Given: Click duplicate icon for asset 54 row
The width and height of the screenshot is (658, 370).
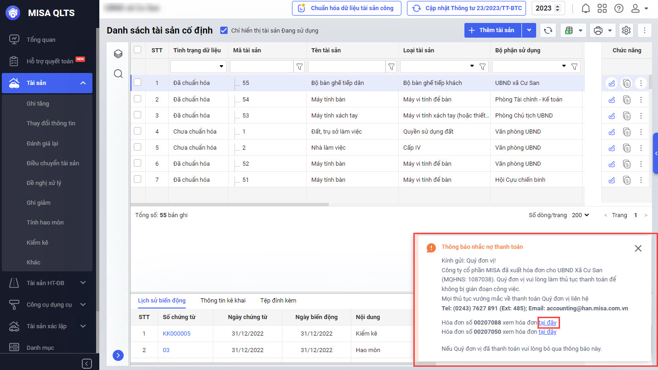Looking at the screenshot, I should tap(626, 100).
